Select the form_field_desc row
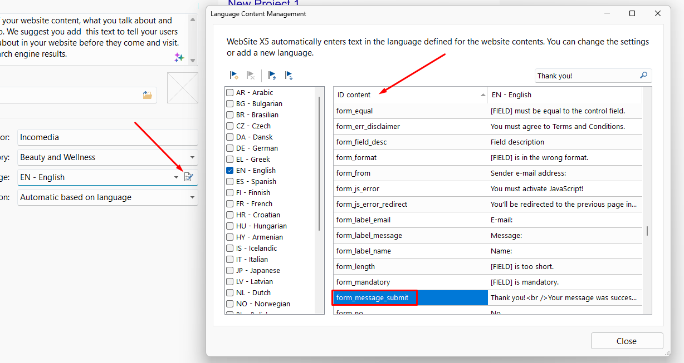The image size is (684, 363). click(488, 142)
